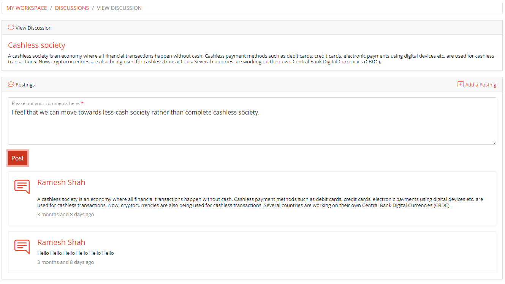Image resolution: width=505 pixels, height=284 pixels.
Task: Click the timestamp under the Hello posting
Action: point(65,262)
